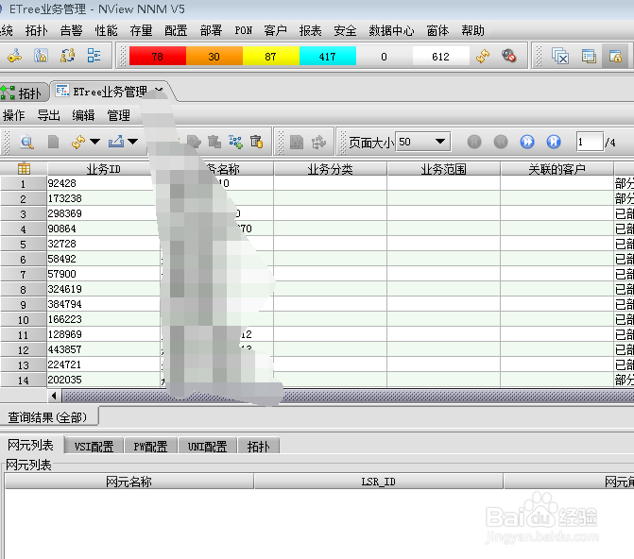This screenshot has width=634, height=559.
Task: Select the 网元列表 tab
Action: click(x=31, y=445)
